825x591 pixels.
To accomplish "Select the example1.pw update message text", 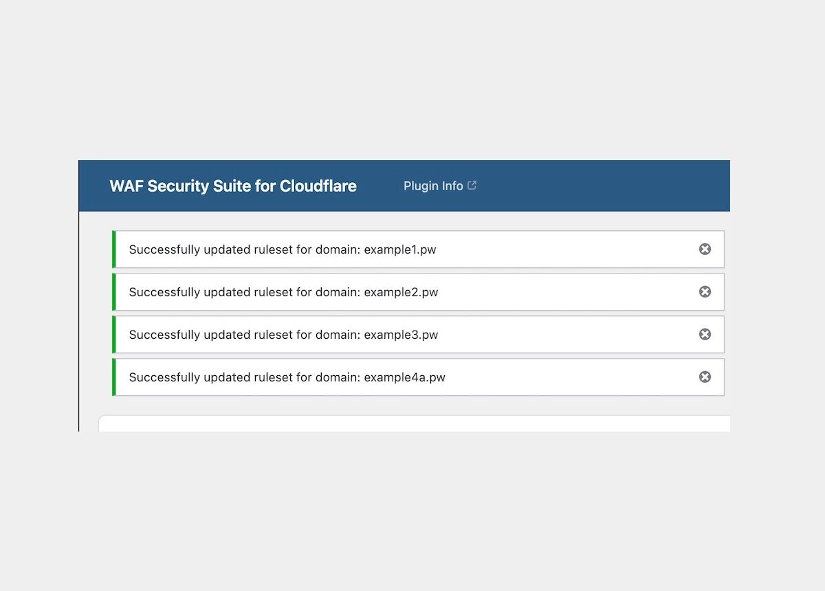I will pyautogui.click(x=282, y=249).
